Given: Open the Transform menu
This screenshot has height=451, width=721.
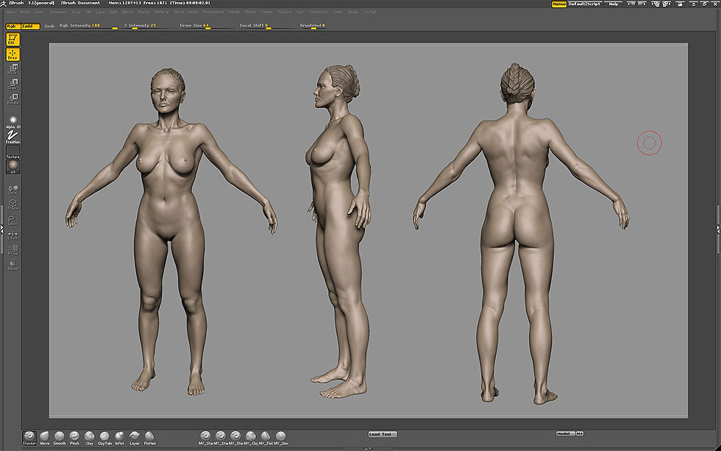Looking at the screenshot, I should point(318,11).
